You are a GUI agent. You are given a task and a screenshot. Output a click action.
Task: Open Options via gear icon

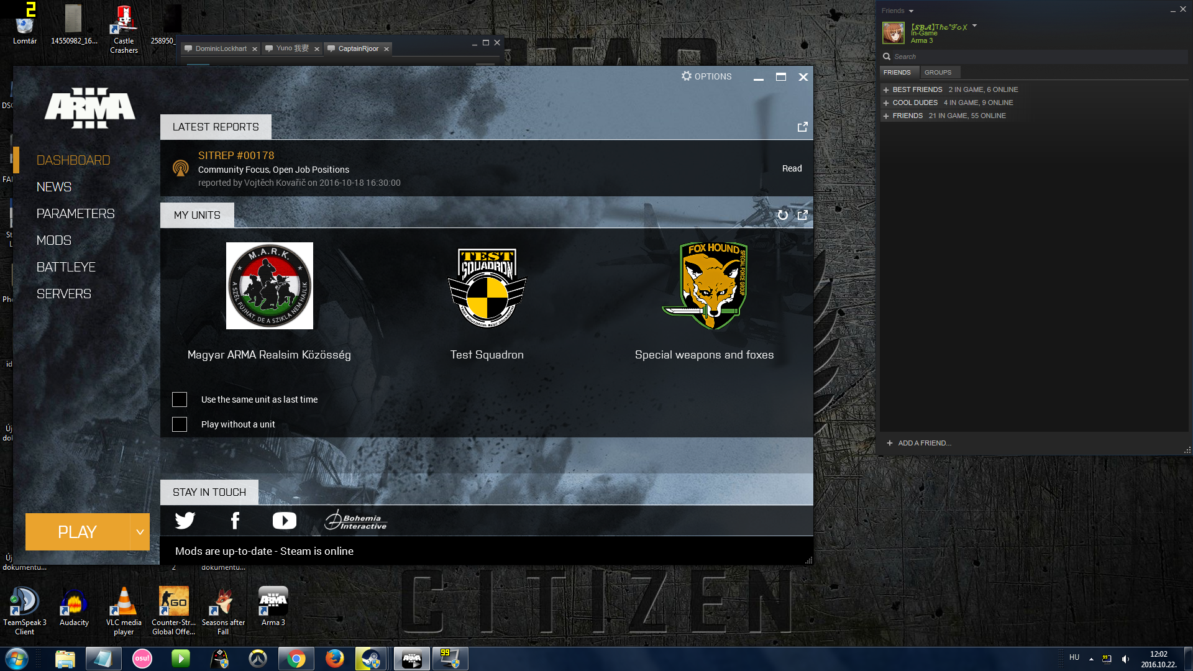(687, 76)
